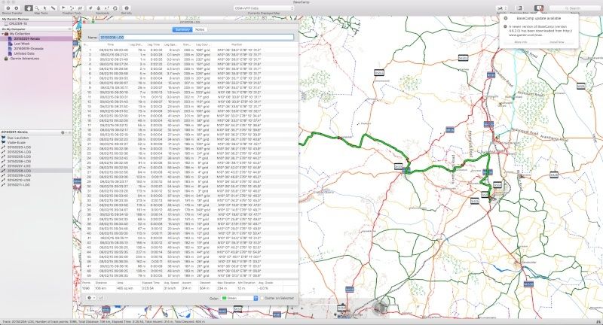Screen dimensions: 603x325
Task: Select the Measure ruler map tool
Action: click(53, 8)
